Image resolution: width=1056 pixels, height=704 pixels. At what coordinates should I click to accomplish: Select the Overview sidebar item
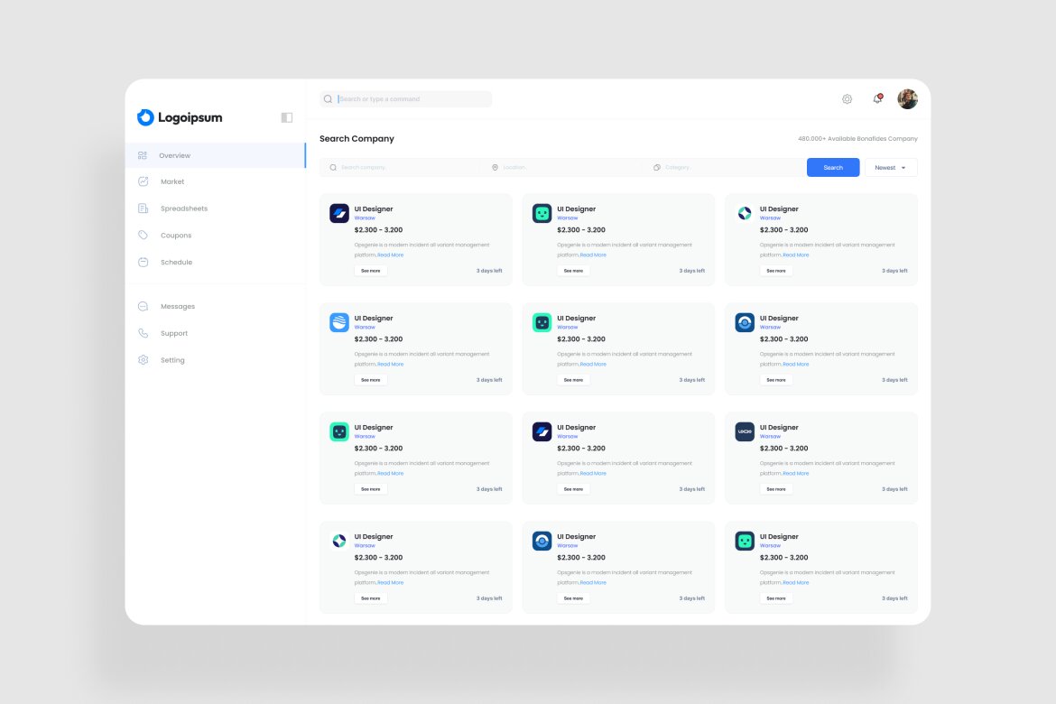tap(174, 154)
